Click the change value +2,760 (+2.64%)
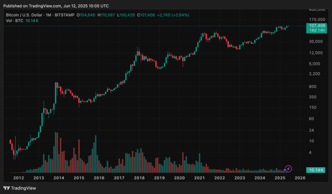This screenshot has width=332, height=194. [173, 15]
